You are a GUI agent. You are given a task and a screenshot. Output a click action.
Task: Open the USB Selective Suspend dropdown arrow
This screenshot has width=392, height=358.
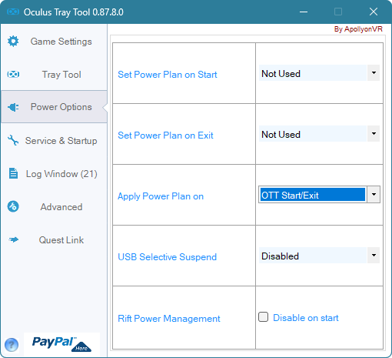pyautogui.click(x=374, y=256)
